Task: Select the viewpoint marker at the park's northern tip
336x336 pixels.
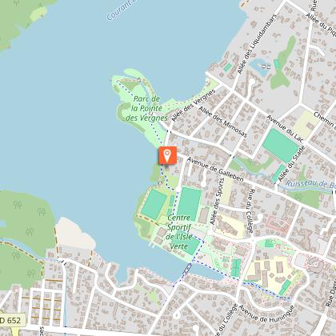Action: click(x=139, y=79)
